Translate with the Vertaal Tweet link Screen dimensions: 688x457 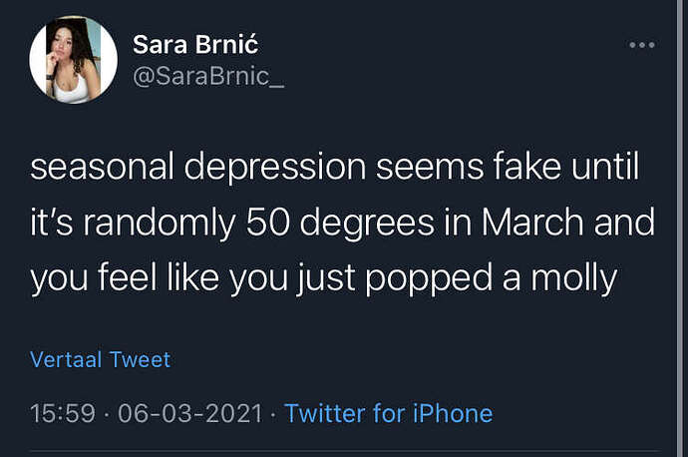[100, 359]
